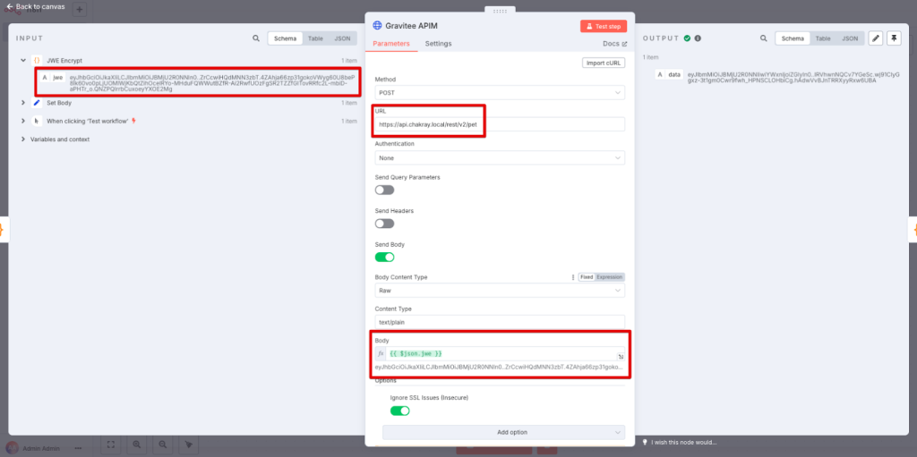
Task: Select the output data field pill
Action: [x=670, y=75]
